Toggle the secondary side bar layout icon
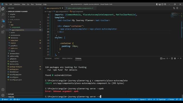The height and width of the screenshot is (103, 183). pos(162,4)
